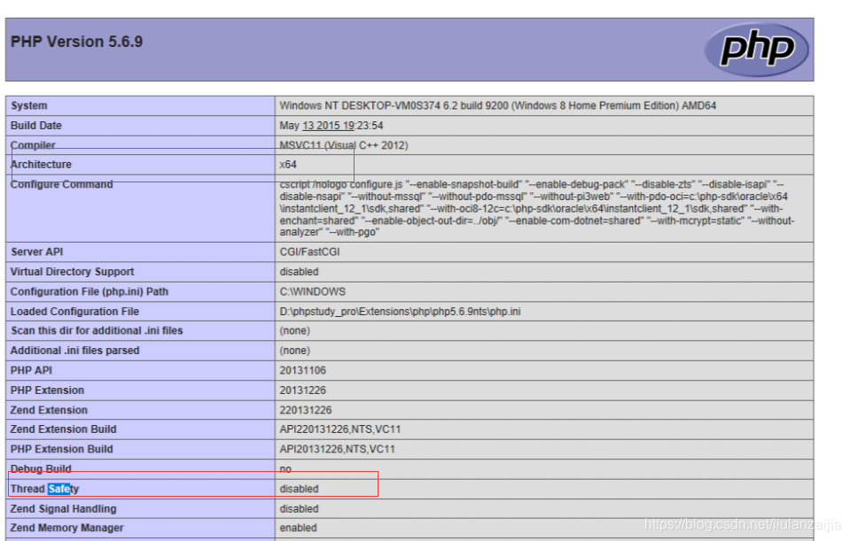Select the 'System' row label

[28, 105]
